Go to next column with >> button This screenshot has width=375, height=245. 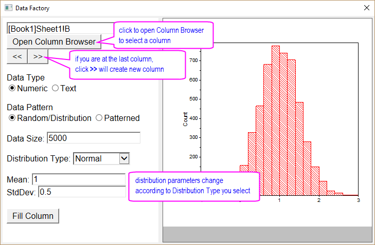(x=38, y=56)
